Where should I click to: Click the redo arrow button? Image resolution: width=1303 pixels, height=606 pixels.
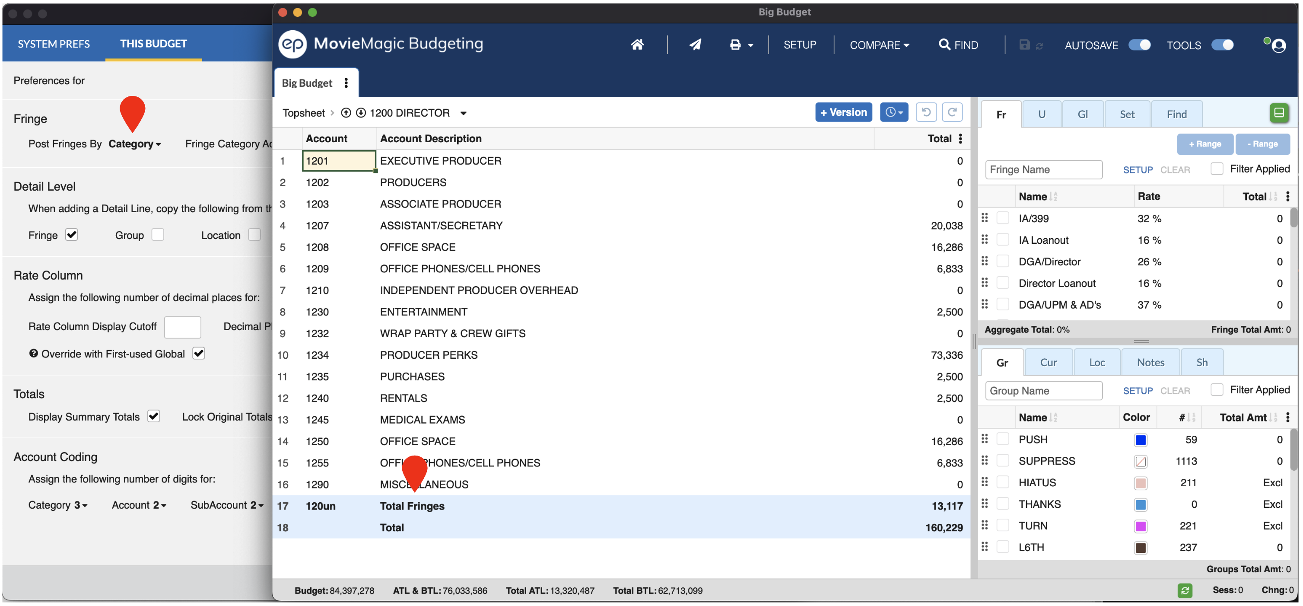[951, 112]
